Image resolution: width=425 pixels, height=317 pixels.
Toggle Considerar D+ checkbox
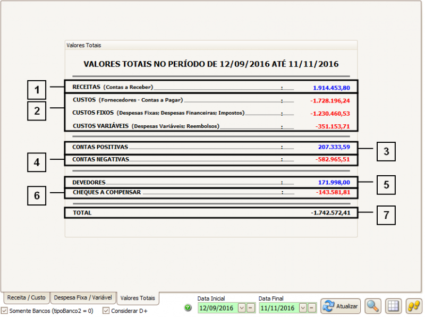[106, 311]
